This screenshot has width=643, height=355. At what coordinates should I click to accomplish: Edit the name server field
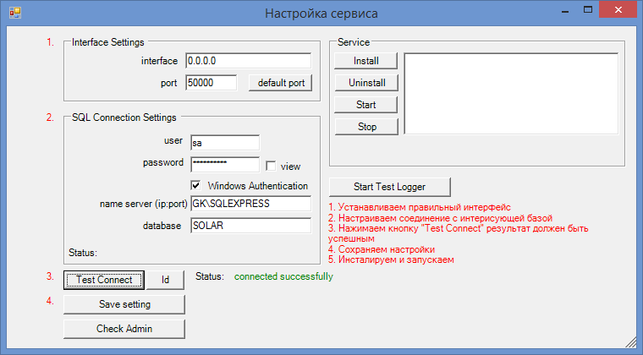pos(250,205)
